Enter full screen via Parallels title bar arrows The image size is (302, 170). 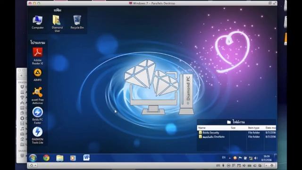275,3
